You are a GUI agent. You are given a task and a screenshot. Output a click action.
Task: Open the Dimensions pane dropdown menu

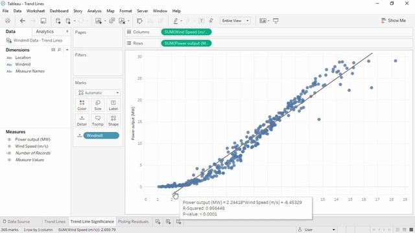click(x=67, y=50)
